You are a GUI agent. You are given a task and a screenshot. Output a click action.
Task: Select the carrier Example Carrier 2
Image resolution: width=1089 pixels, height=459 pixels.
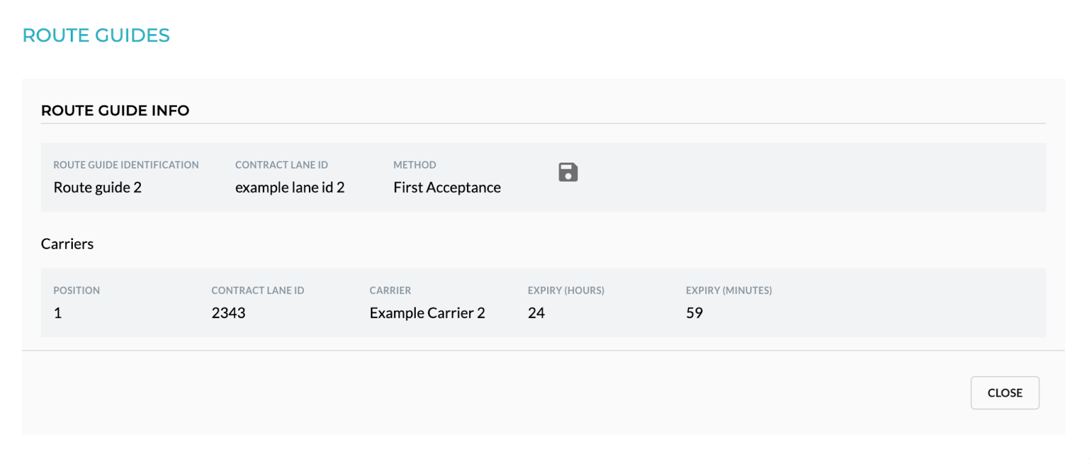(427, 313)
